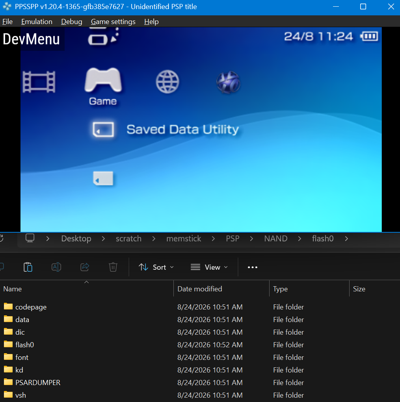Click the Delete trash icon in toolbar

(x=113, y=267)
